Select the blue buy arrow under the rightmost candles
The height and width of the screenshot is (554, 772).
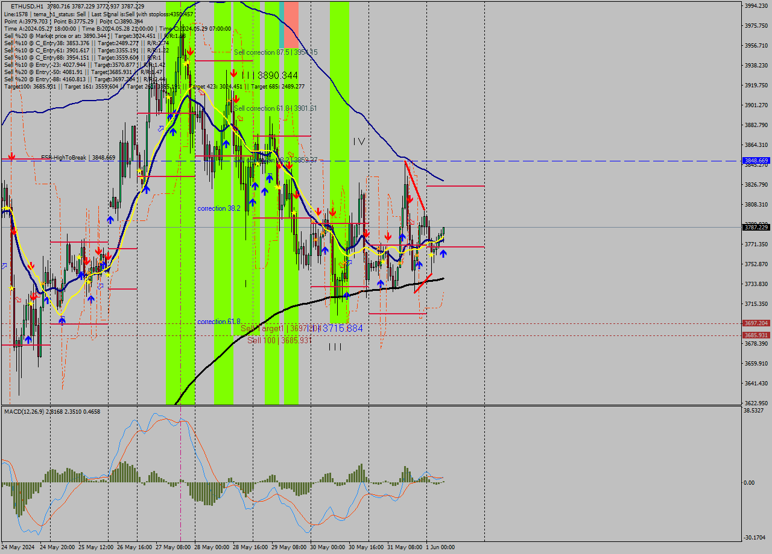coord(443,254)
